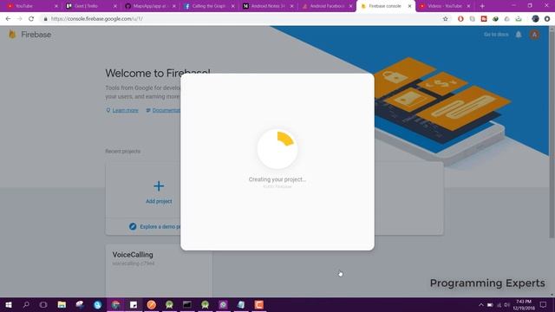Open a new browser tab

pos(482,6)
